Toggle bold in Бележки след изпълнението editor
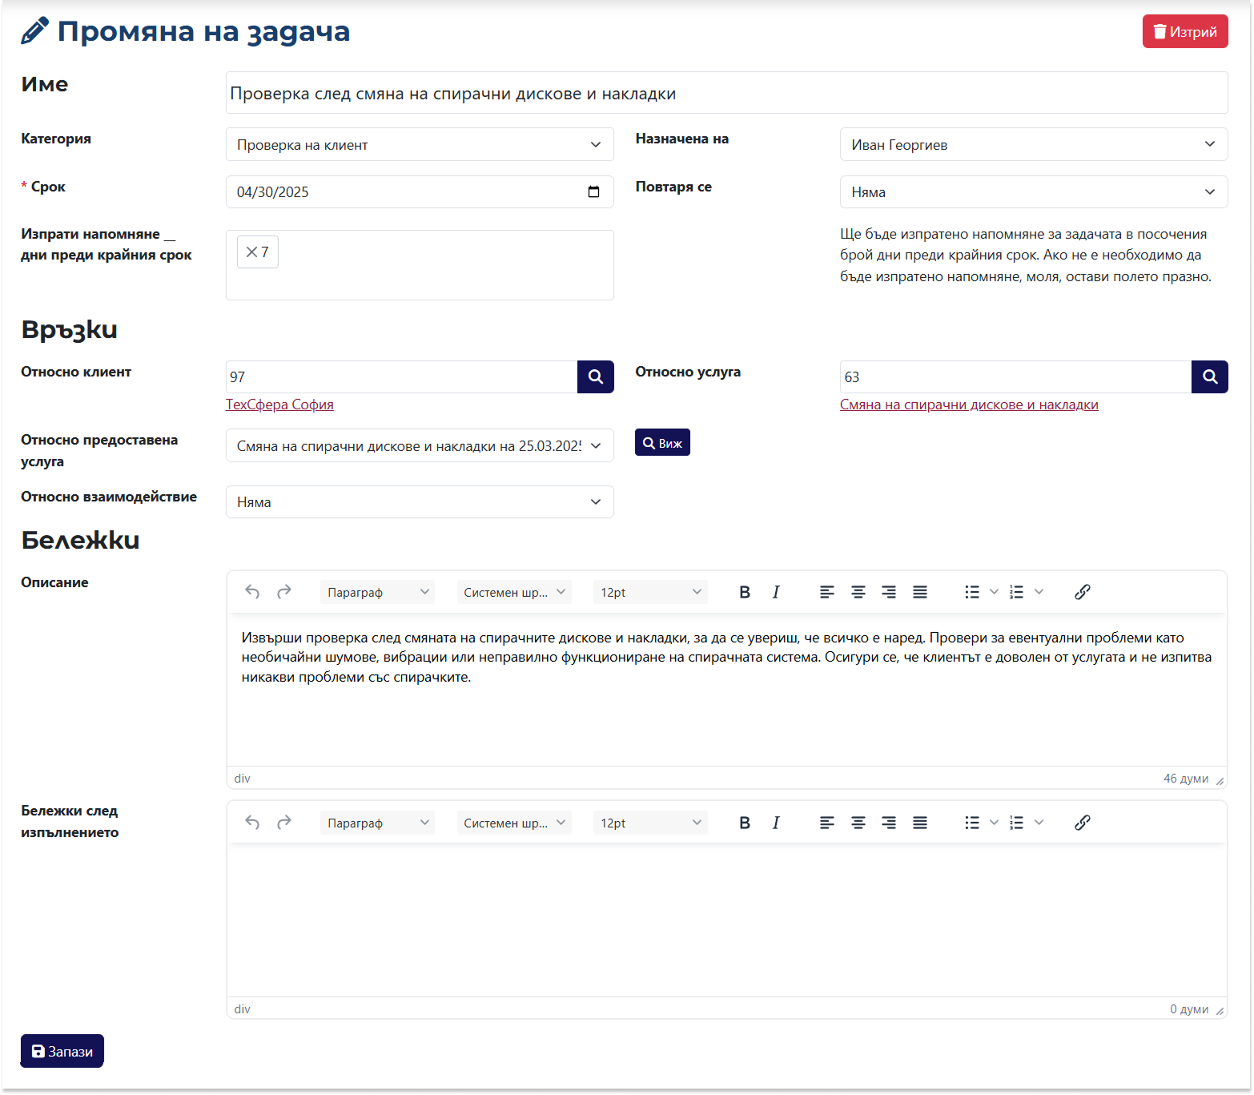The image size is (1254, 1095). pyautogui.click(x=745, y=823)
